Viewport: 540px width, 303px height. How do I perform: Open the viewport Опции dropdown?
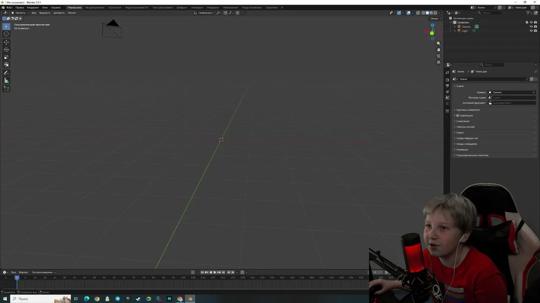pyautogui.click(x=435, y=19)
